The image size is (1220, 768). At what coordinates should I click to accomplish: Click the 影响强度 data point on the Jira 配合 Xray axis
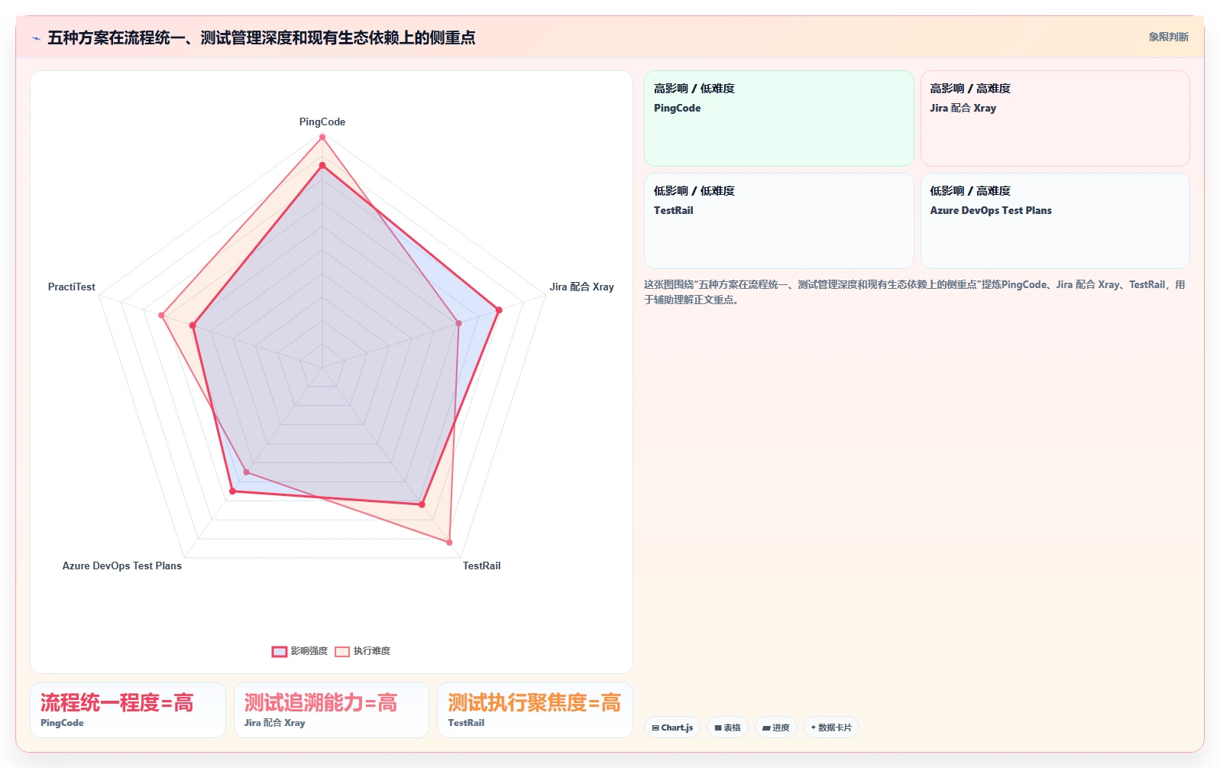499,310
